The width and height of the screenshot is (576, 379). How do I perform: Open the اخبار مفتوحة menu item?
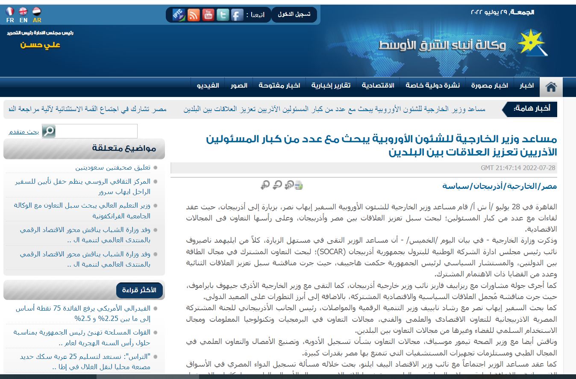[x=279, y=85]
